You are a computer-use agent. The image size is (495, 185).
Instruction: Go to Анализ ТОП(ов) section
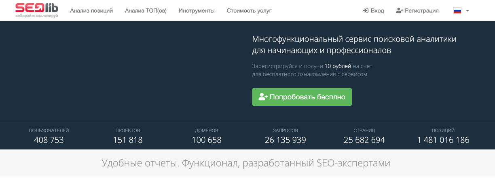[x=146, y=11]
